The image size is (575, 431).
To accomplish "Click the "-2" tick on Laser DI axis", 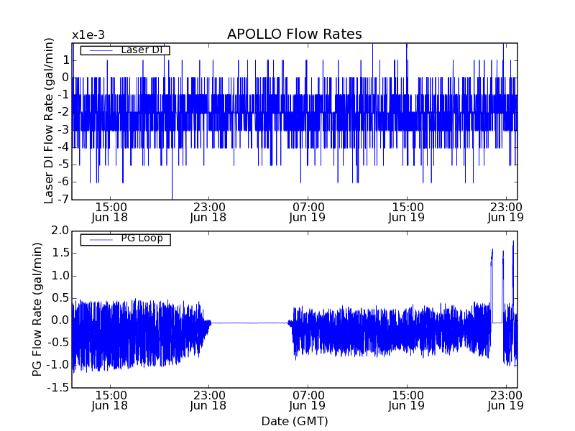I will 63,113.
